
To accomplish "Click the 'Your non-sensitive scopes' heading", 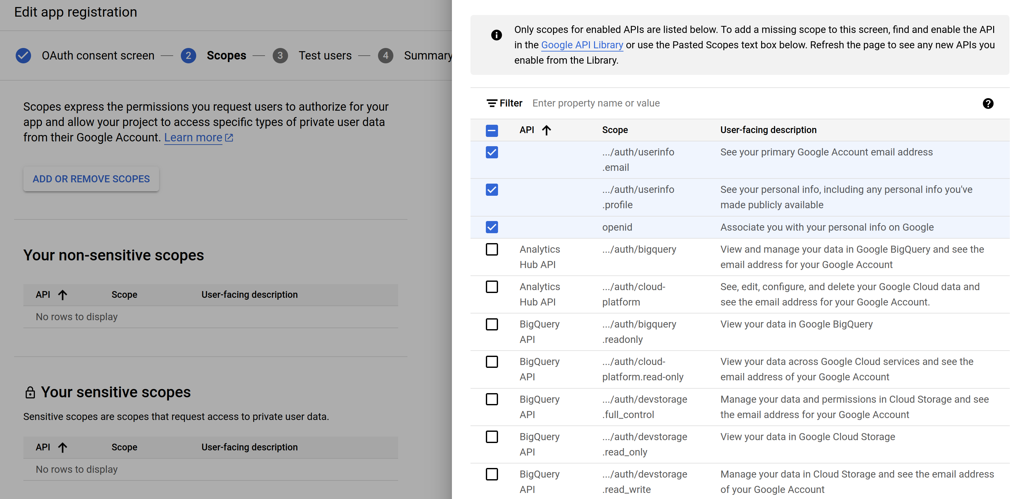I will tap(113, 256).
